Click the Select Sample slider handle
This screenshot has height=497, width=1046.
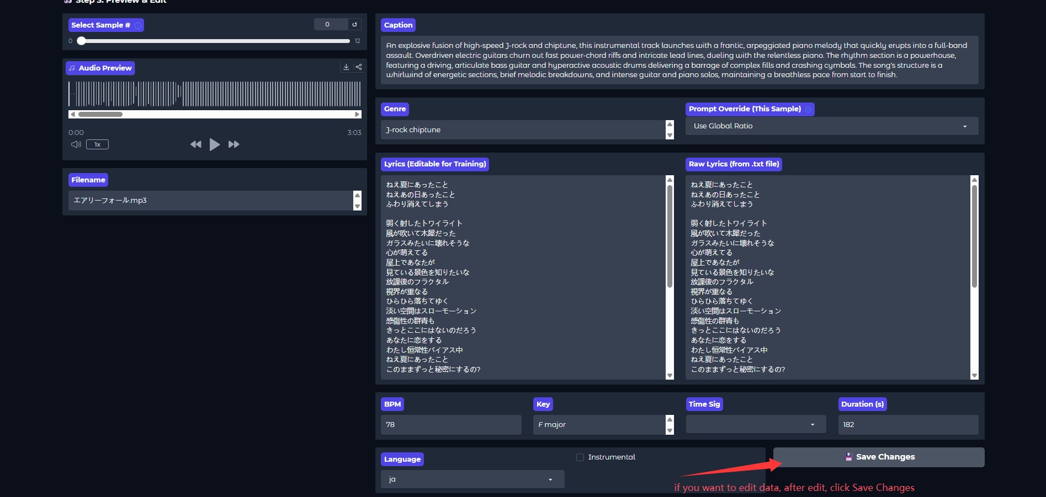(81, 41)
